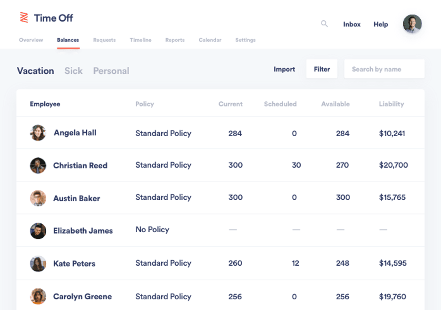The width and height of the screenshot is (441, 310).
Task: Open the Filter panel
Action: (322, 69)
